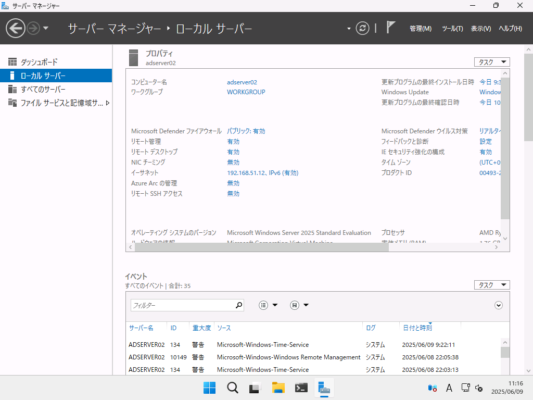Select ダッシュボード in the sidebar
Viewport: 533px width, 400px height.
(56, 62)
